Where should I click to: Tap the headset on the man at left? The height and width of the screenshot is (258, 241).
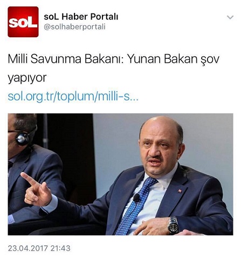(23, 139)
